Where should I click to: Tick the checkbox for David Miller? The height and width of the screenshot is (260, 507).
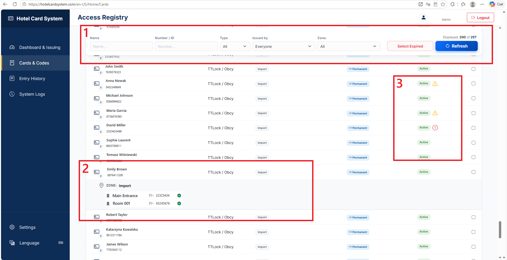pos(473,128)
